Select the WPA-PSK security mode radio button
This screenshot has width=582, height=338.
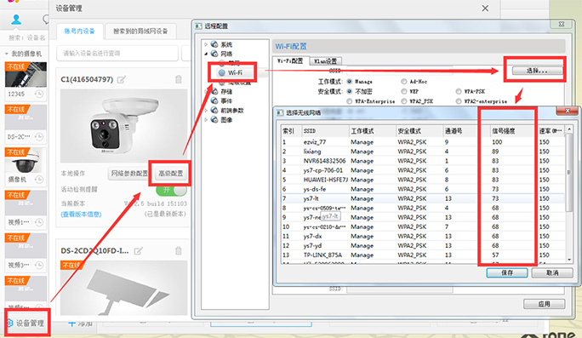pos(459,91)
